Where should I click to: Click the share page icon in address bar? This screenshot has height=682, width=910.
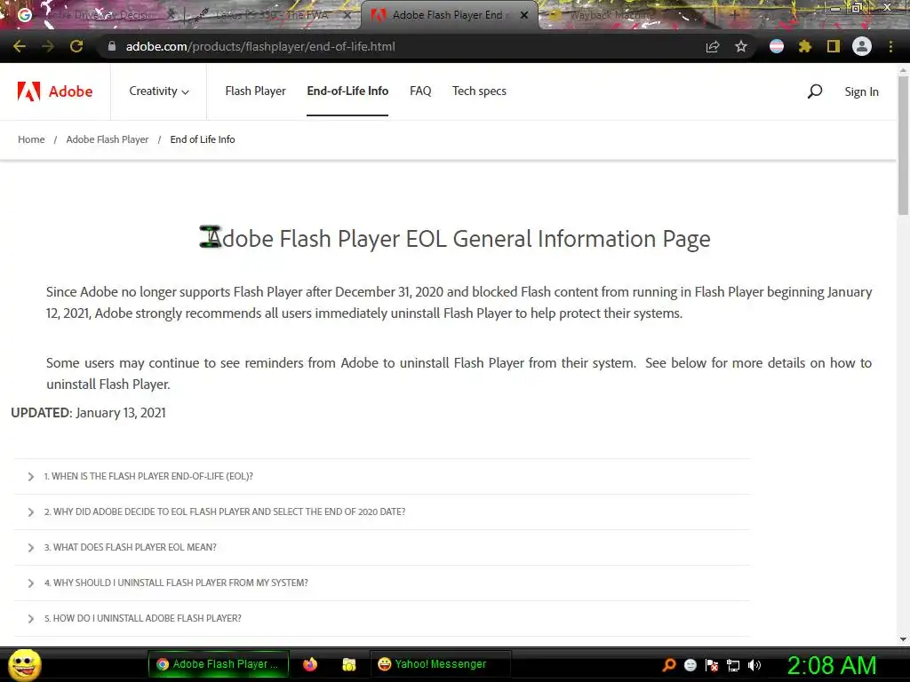click(x=713, y=46)
